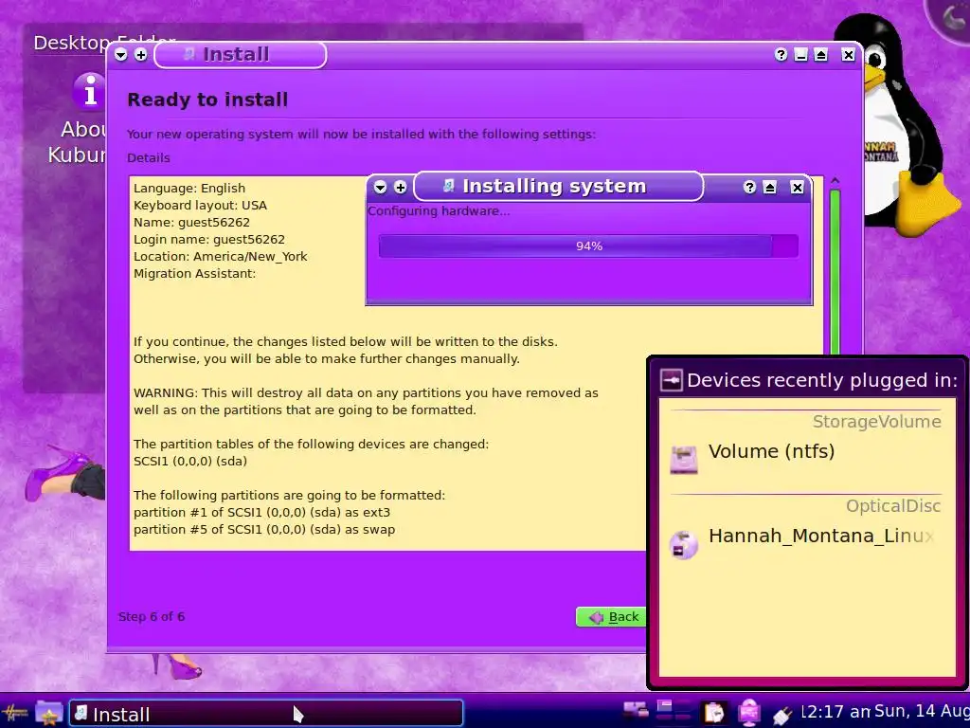Click the 12:17 clock in the panel
970x728 pixels.
pos(835,712)
